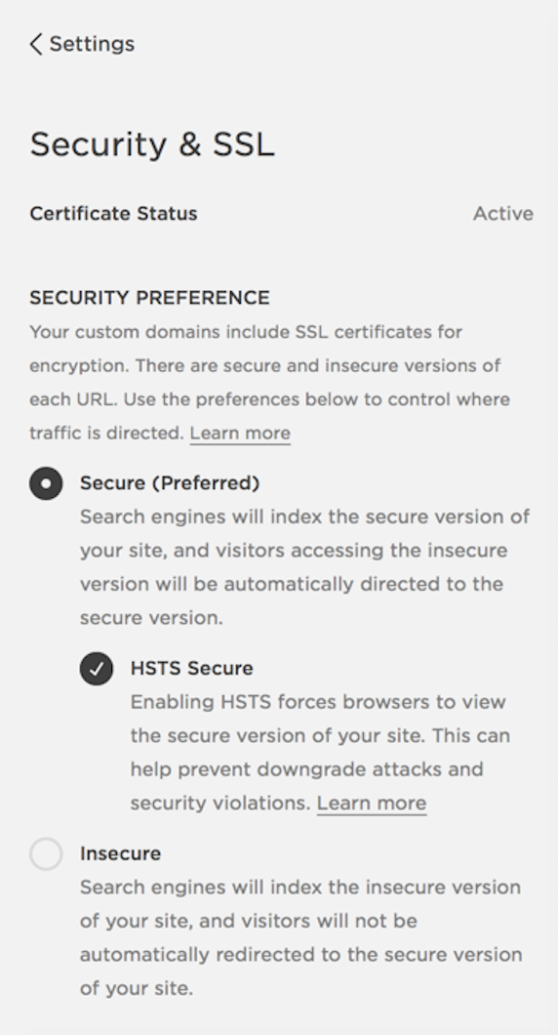Click the back chevron beside Settings
The image size is (558, 1035).
pyautogui.click(x=36, y=44)
